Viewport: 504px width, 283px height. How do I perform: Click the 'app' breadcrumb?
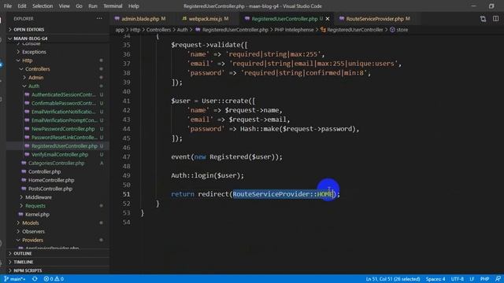120,30
